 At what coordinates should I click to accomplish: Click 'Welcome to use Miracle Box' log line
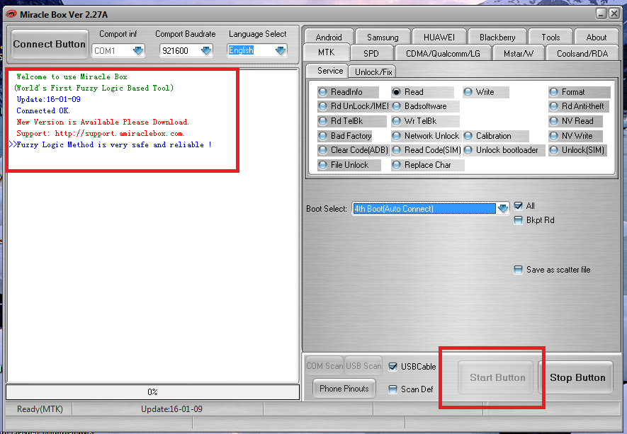click(x=72, y=76)
